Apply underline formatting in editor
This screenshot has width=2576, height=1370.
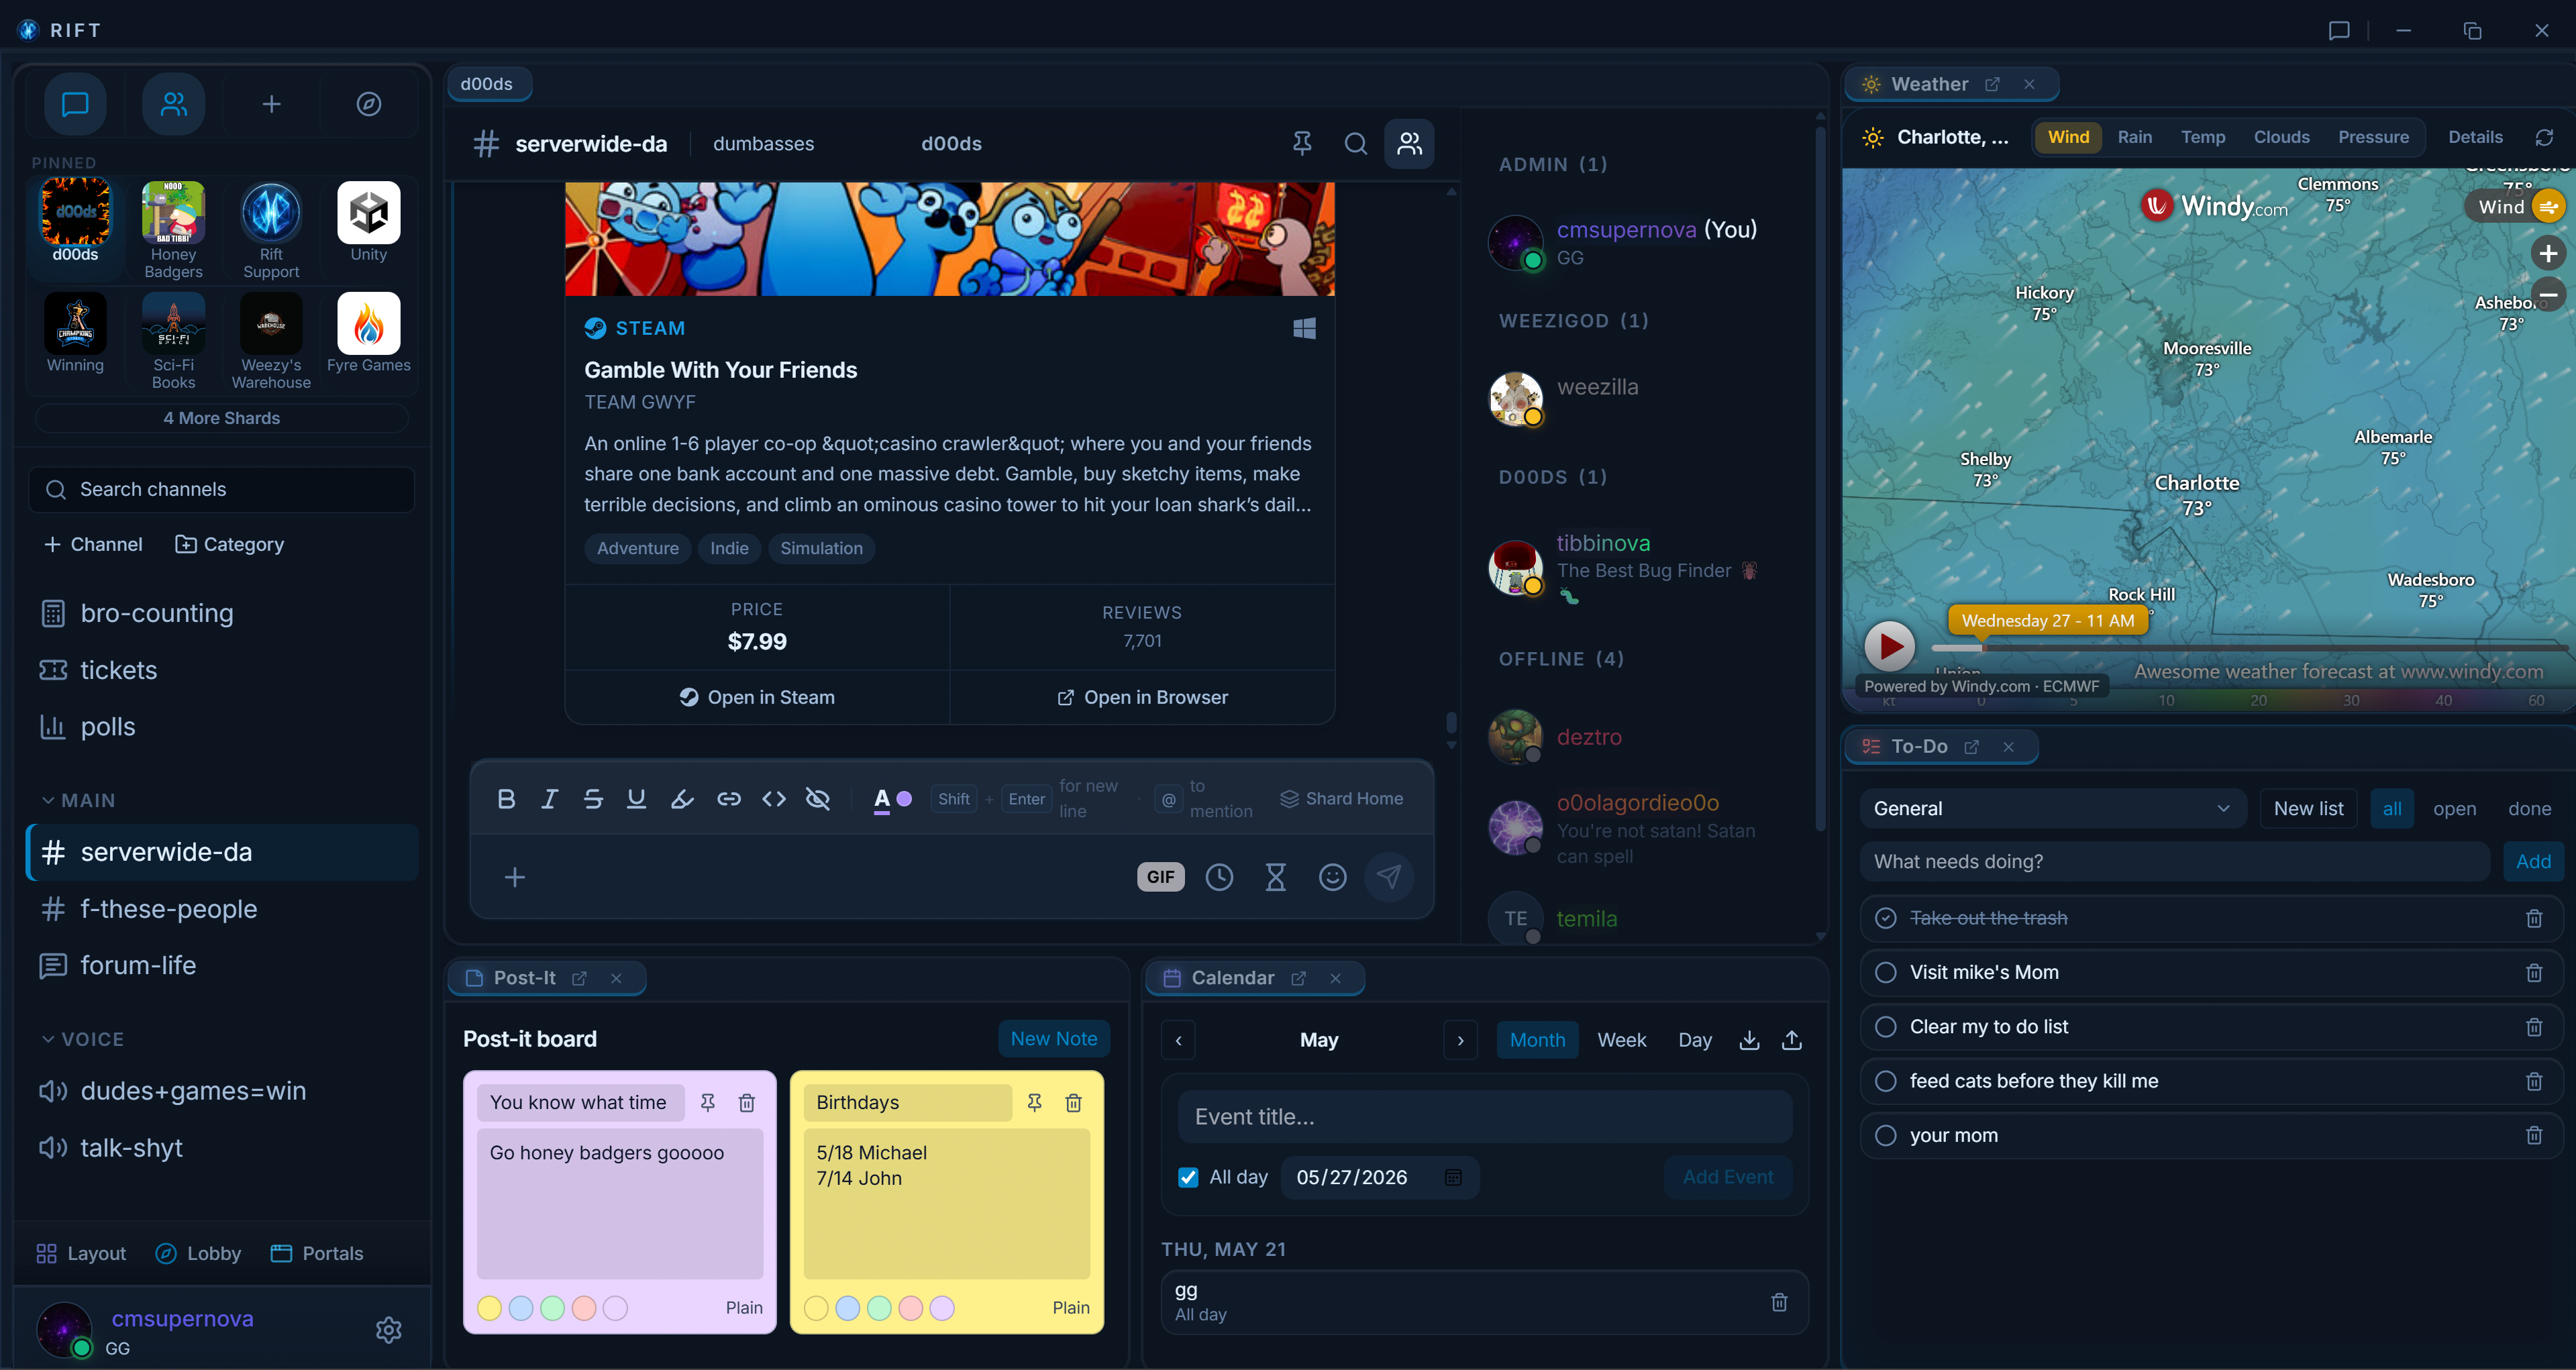pyautogui.click(x=636, y=798)
